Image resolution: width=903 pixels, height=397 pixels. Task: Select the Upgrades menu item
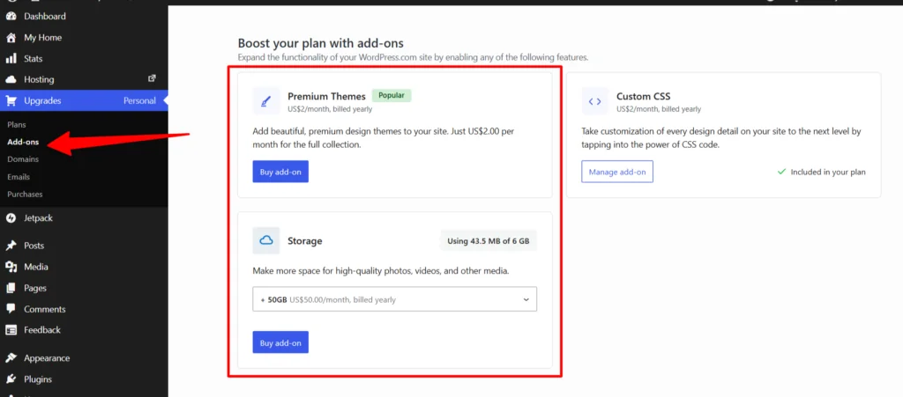point(84,100)
